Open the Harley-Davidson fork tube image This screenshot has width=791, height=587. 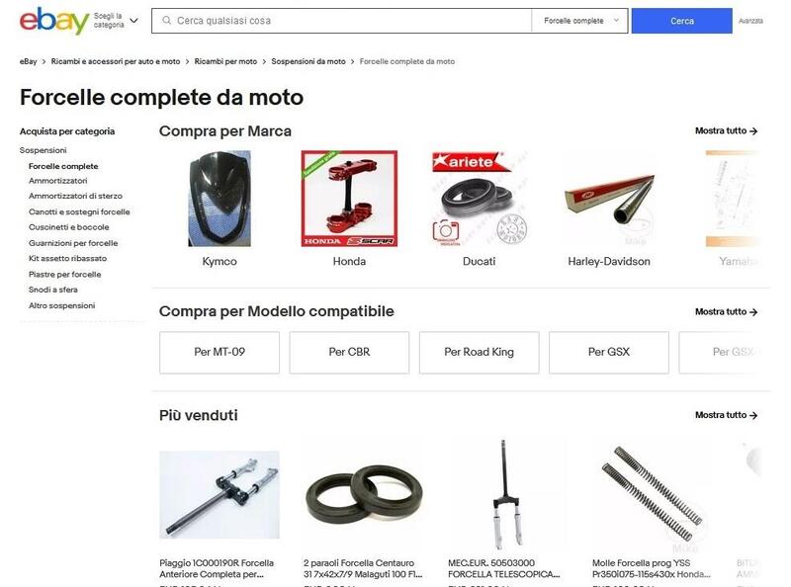609,199
